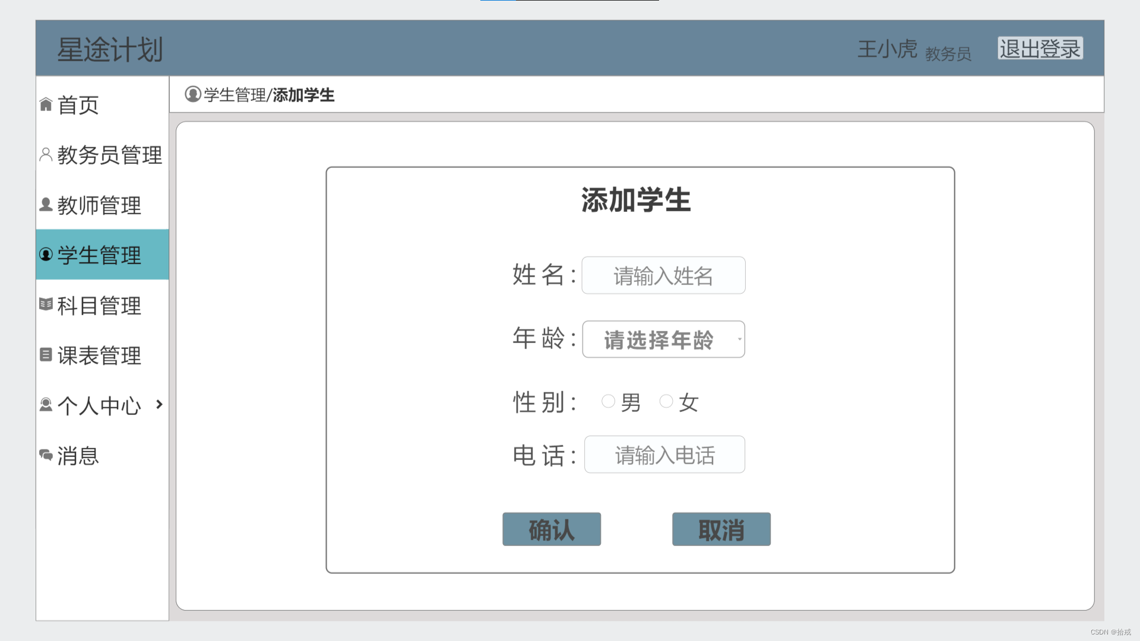Focus the 请输入姓名 name input field
Viewport: 1140px width, 641px height.
click(x=663, y=275)
